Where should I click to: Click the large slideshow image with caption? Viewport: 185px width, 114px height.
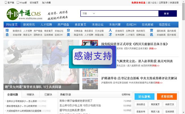[x=41, y=65]
